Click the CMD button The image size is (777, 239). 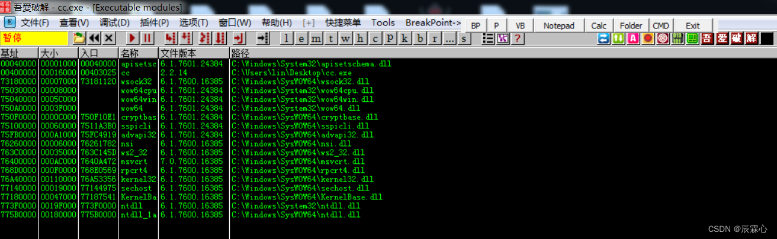point(660,25)
